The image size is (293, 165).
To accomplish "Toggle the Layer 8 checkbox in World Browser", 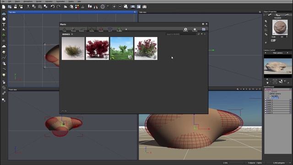I will (266, 113).
